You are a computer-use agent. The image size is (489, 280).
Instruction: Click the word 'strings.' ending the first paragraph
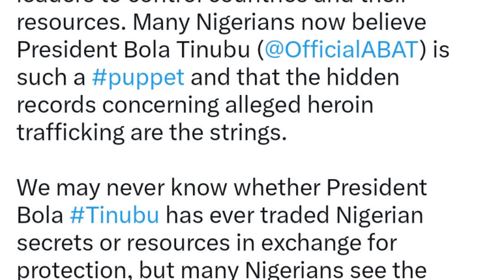coord(248,133)
